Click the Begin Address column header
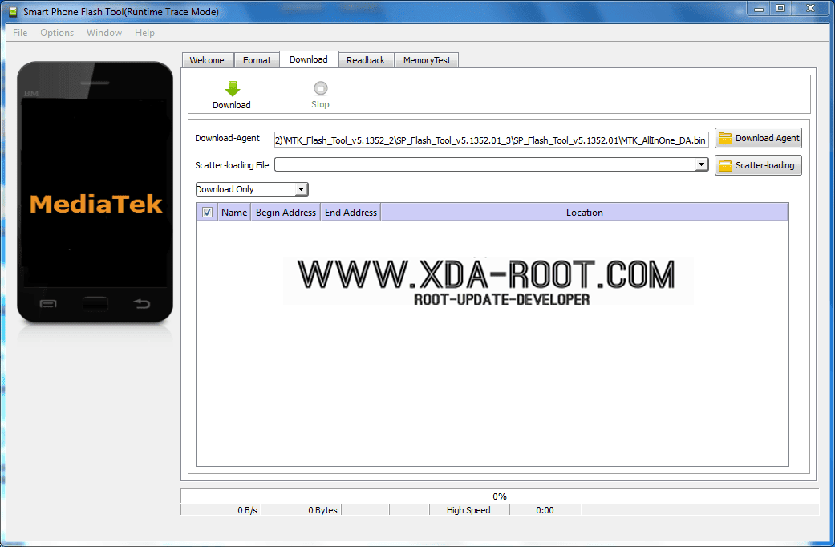This screenshot has height=547, width=835. [286, 213]
